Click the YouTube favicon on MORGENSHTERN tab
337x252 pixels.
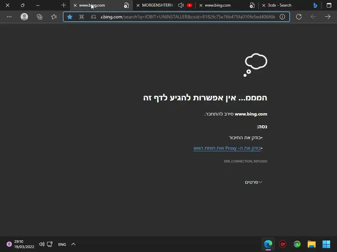tap(189, 5)
